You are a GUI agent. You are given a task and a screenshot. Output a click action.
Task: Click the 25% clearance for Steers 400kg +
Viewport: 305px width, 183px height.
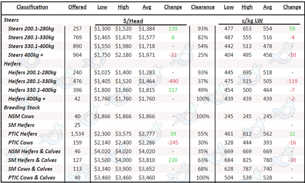point(203,55)
